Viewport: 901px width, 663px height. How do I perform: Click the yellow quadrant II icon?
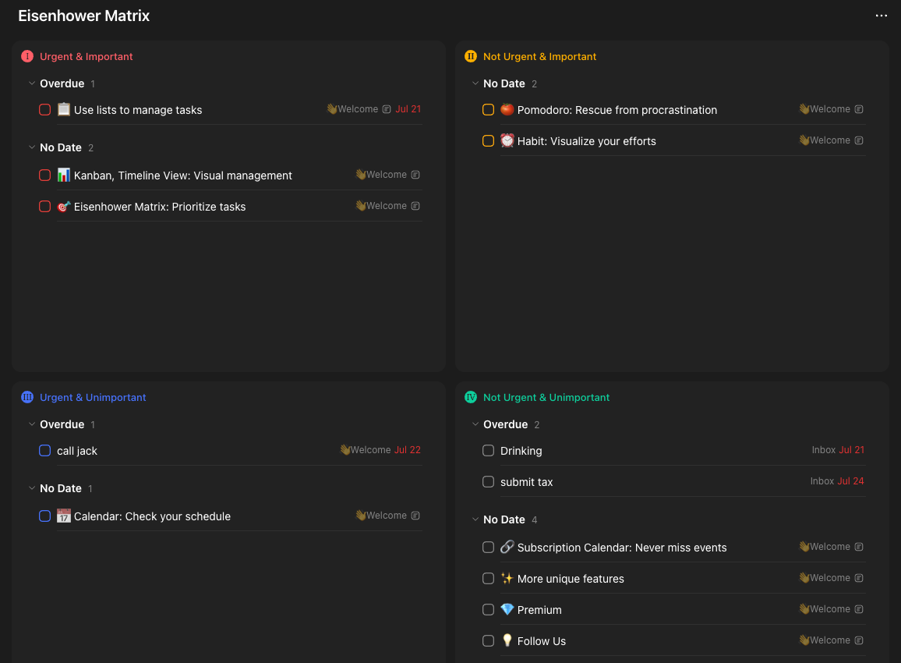[471, 56]
